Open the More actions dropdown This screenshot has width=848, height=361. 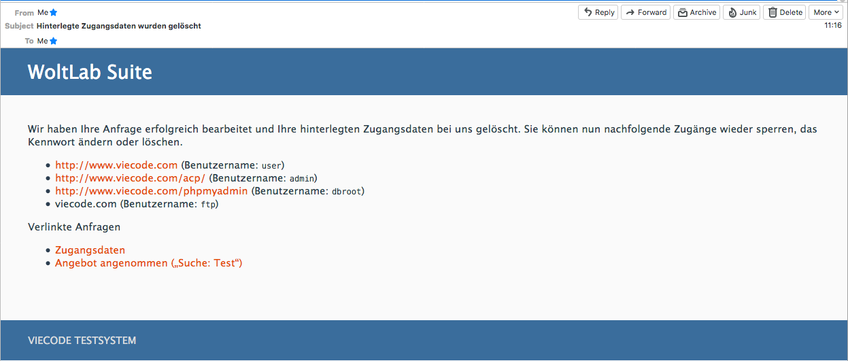[x=826, y=12]
